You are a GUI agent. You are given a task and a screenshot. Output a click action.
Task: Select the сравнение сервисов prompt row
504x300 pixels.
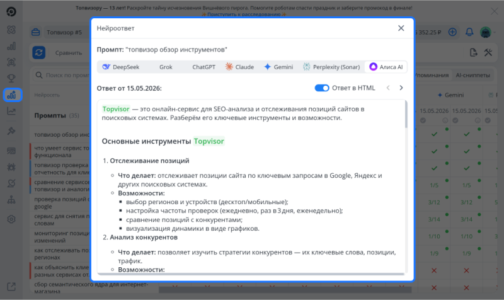61,185
